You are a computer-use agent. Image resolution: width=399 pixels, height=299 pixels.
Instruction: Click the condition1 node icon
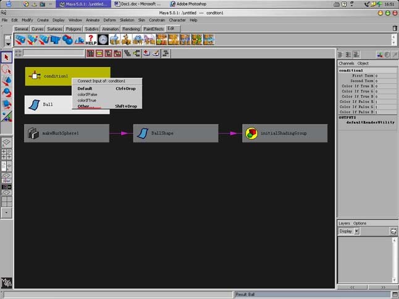(35, 76)
